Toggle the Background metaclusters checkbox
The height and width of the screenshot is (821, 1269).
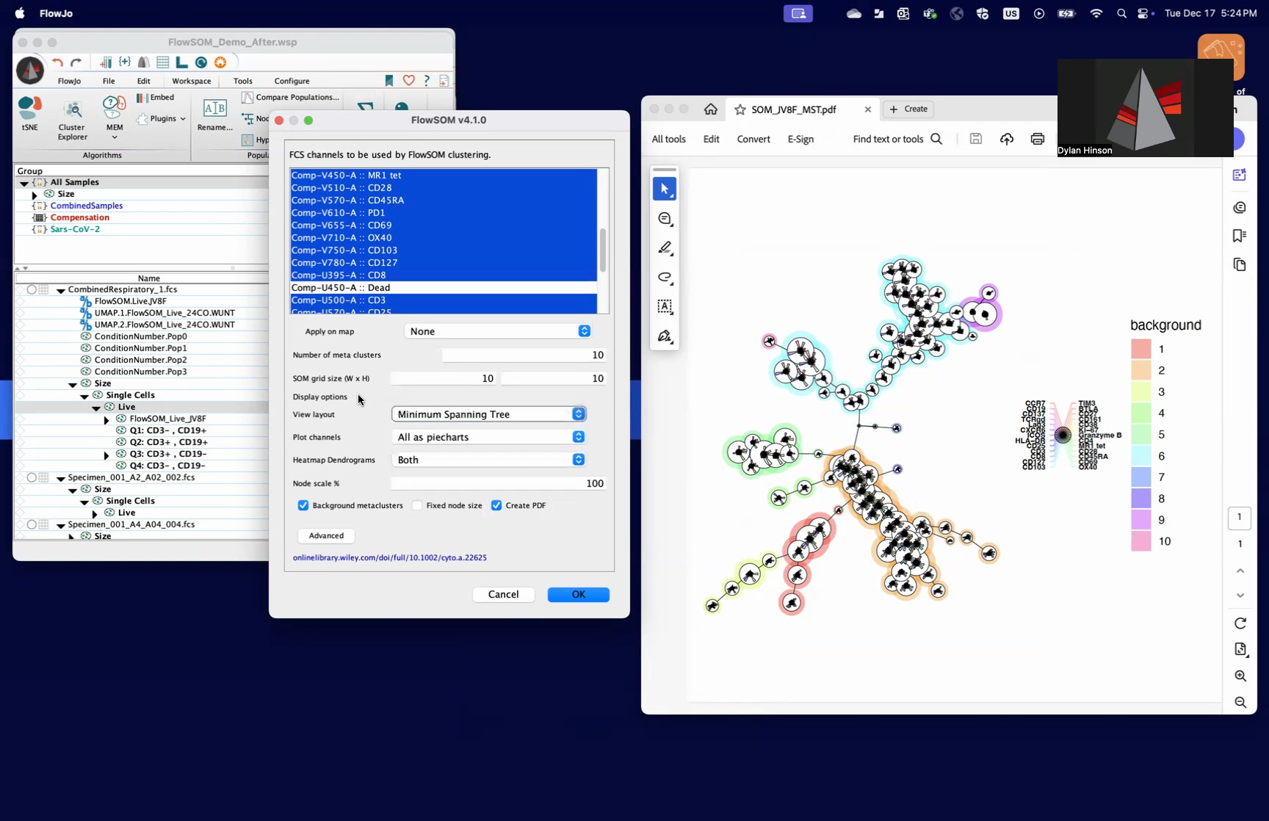point(303,505)
